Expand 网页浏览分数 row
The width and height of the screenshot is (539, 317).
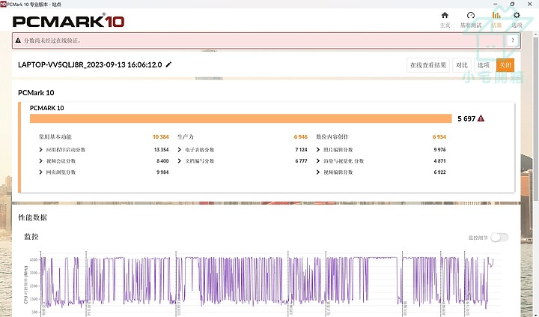tap(41, 172)
